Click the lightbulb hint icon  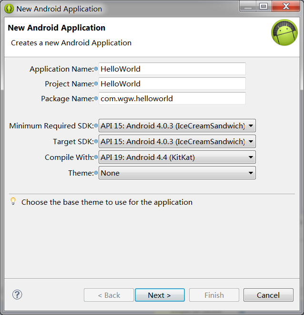13,201
